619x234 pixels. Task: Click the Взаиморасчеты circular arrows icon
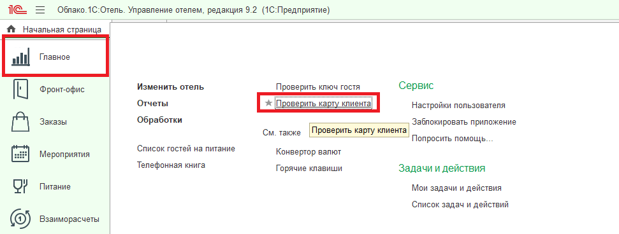20,219
